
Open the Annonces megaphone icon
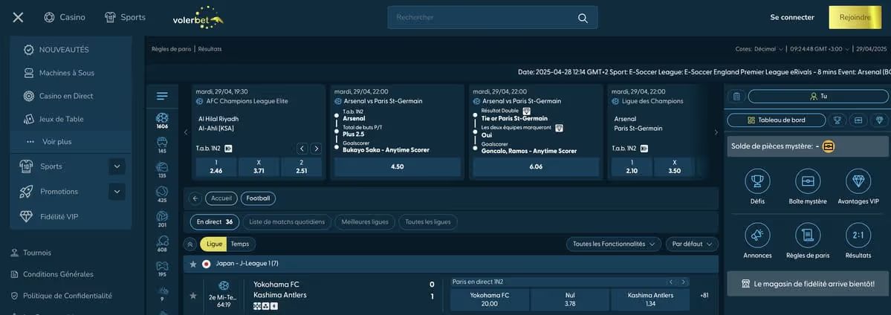(757, 236)
